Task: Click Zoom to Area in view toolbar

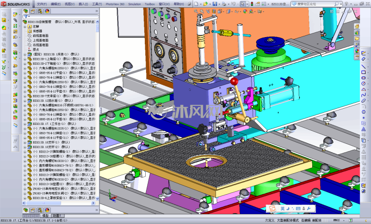Action: tap(202, 11)
